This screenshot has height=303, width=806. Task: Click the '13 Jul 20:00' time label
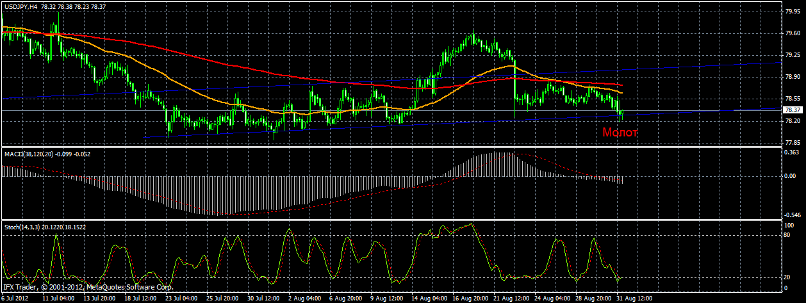tap(99, 298)
